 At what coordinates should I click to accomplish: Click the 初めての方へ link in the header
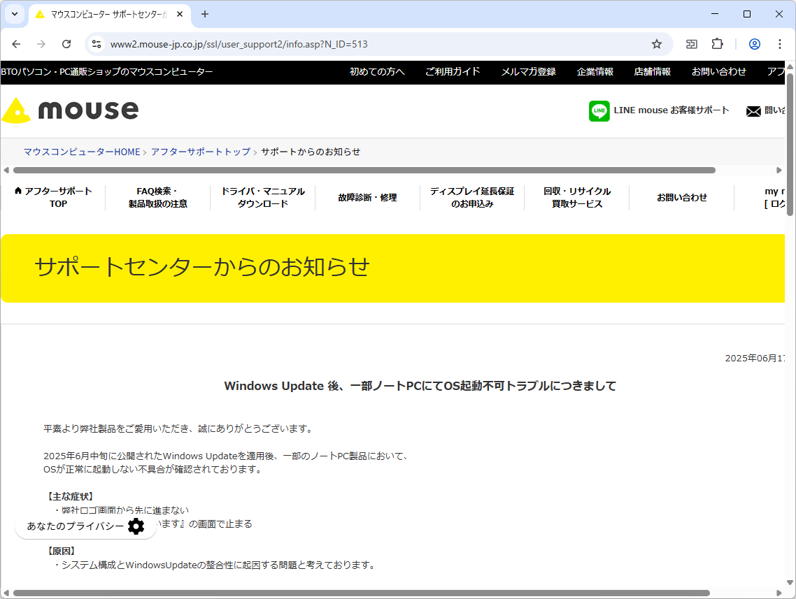click(x=378, y=71)
